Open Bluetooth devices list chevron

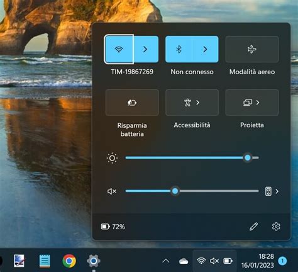[x=205, y=49]
